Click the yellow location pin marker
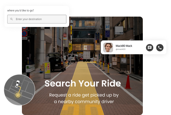Image resolution: width=171 pixels, height=115 pixels. point(18,95)
